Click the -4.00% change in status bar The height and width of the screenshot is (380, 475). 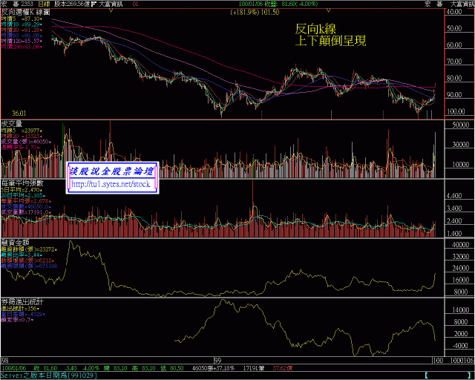(x=91, y=368)
